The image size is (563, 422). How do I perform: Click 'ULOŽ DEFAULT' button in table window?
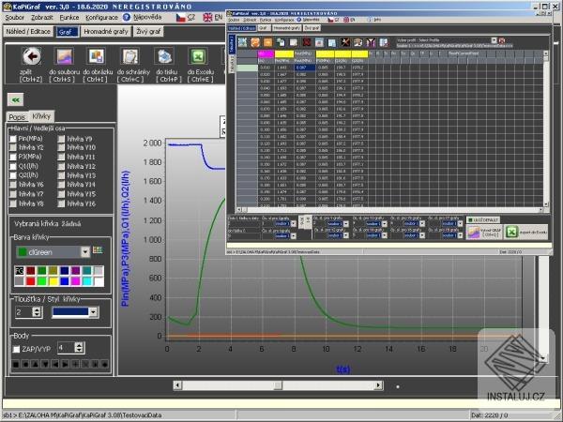pos(482,219)
